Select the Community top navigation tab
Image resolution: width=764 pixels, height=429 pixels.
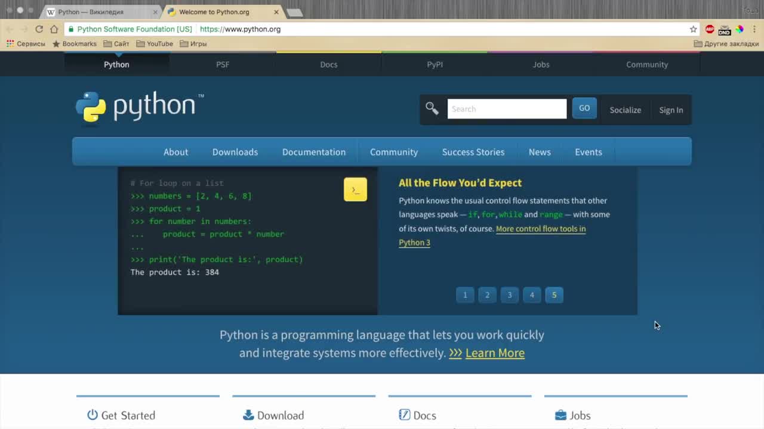pos(647,64)
